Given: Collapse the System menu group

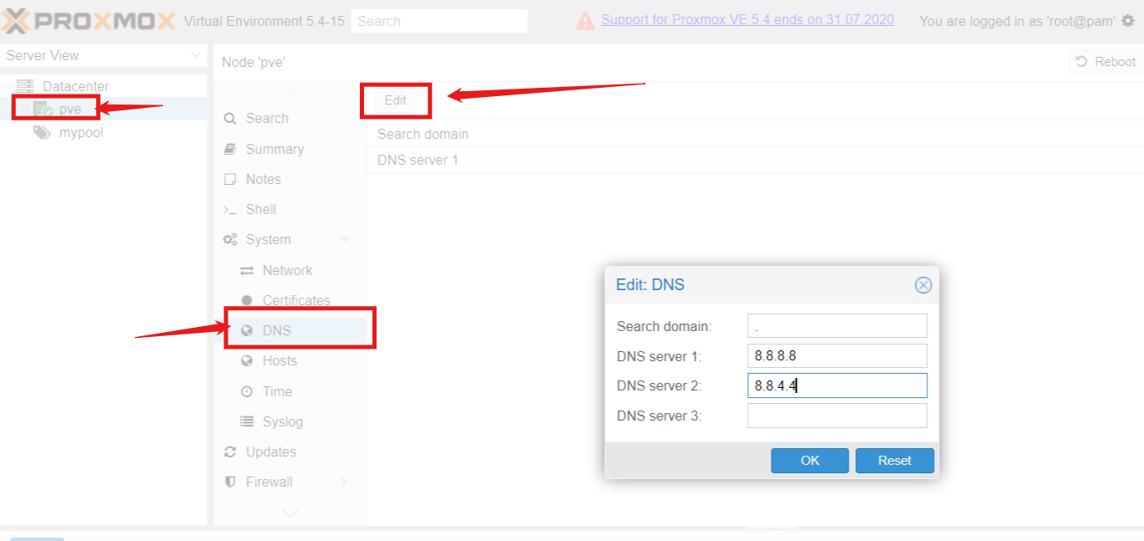Looking at the screenshot, I should pyautogui.click(x=345, y=240).
